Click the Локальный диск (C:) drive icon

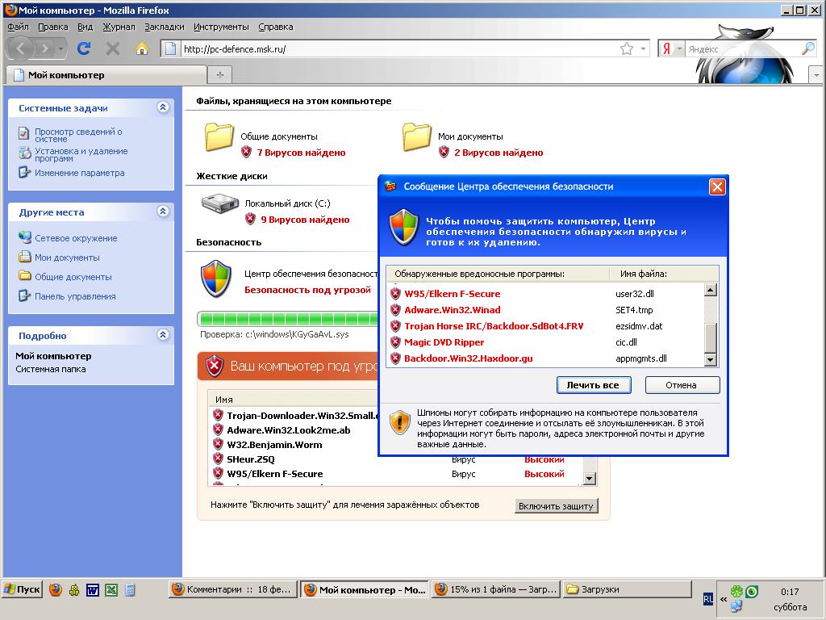[x=219, y=205]
